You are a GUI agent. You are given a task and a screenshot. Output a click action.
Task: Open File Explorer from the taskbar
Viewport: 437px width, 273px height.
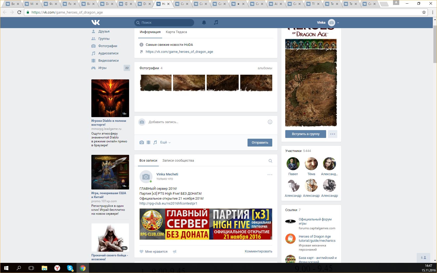pos(45,268)
